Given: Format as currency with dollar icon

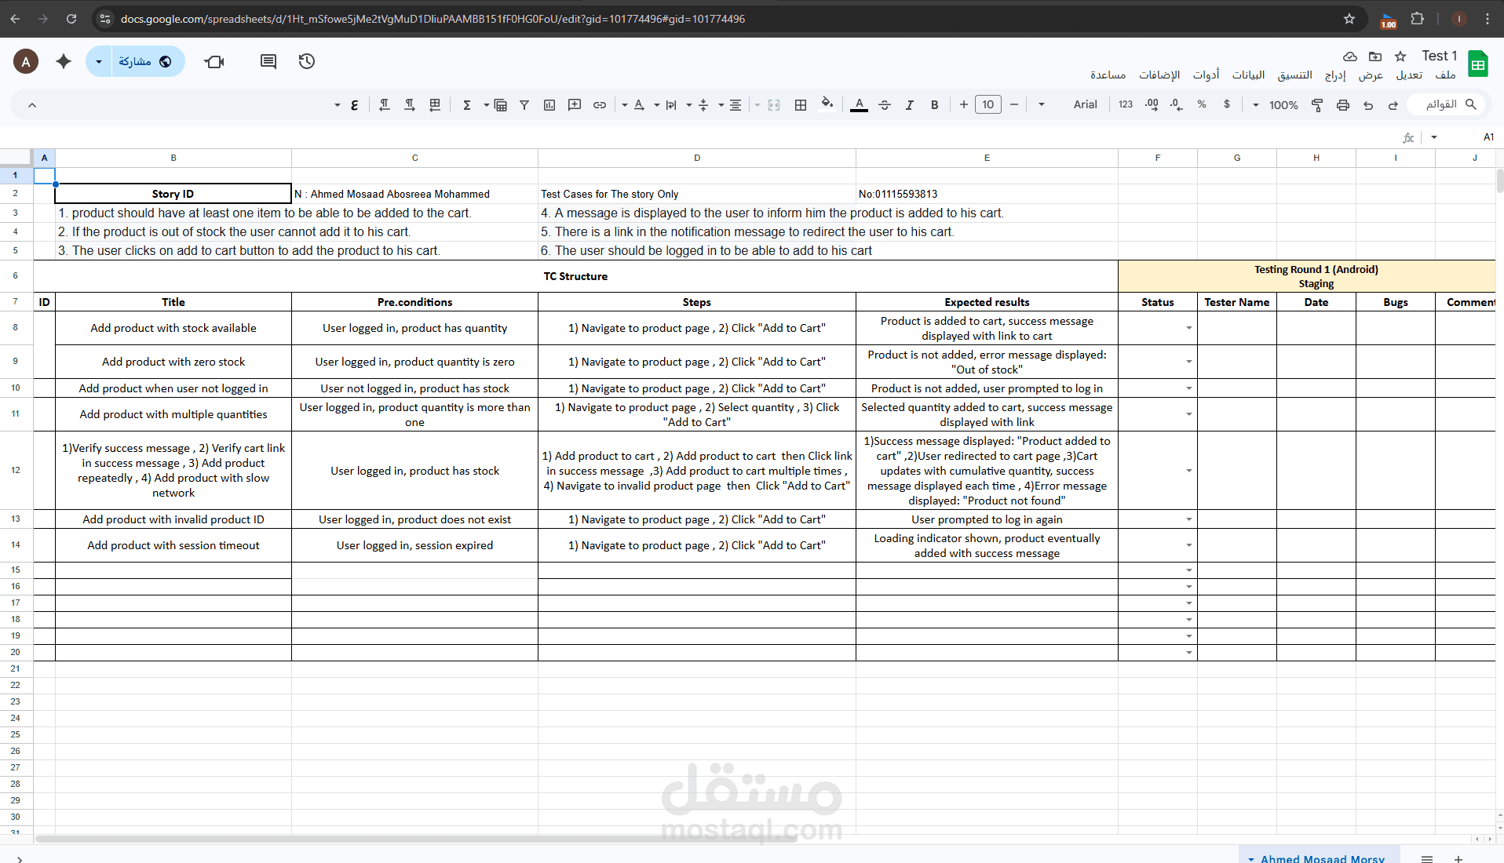Looking at the screenshot, I should pos(1227,104).
